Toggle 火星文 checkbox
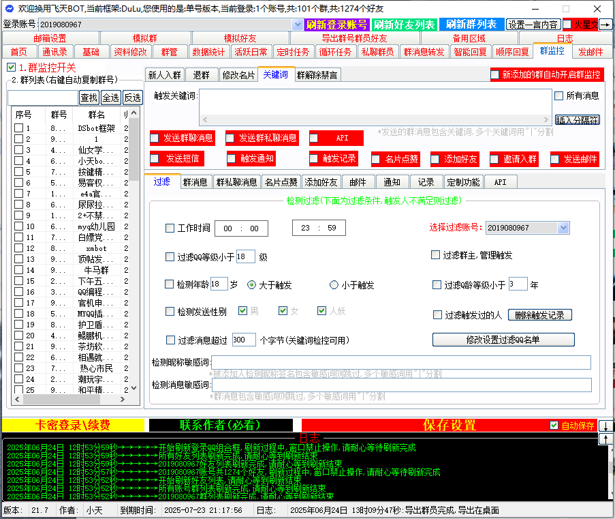The height and width of the screenshot is (519, 615). pyautogui.click(x=567, y=25)
